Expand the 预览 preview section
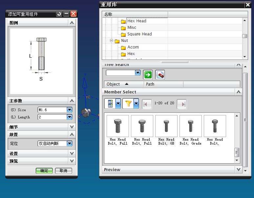This screenshot has height=198, width=254. point(72,161)
